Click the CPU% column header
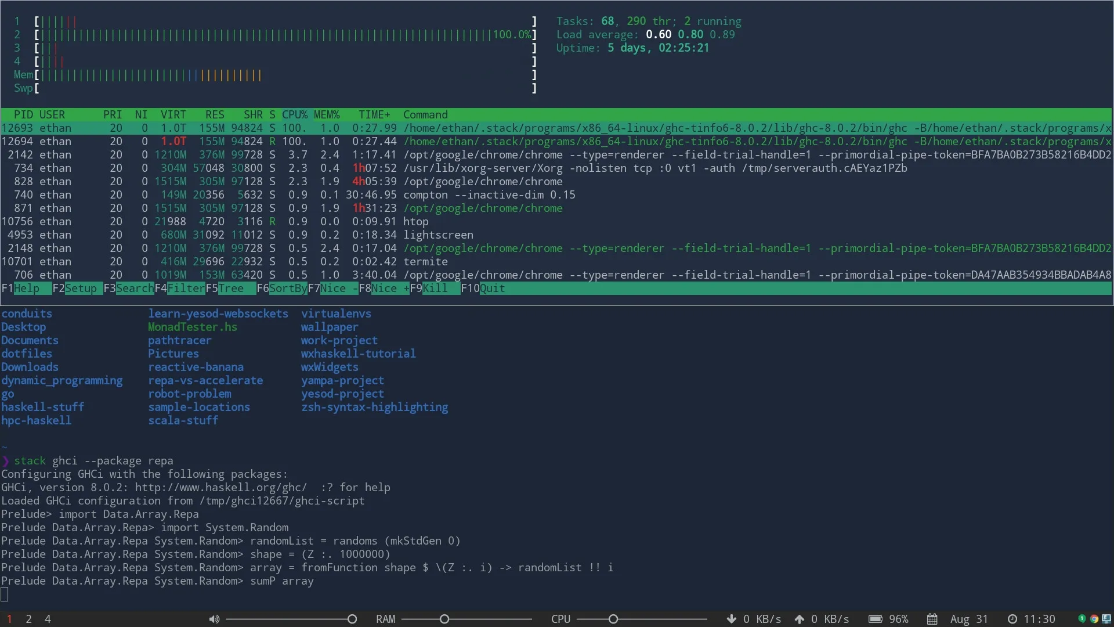Screen dimensions: 1114x627 pyautogui.click(x=295, y=114)
